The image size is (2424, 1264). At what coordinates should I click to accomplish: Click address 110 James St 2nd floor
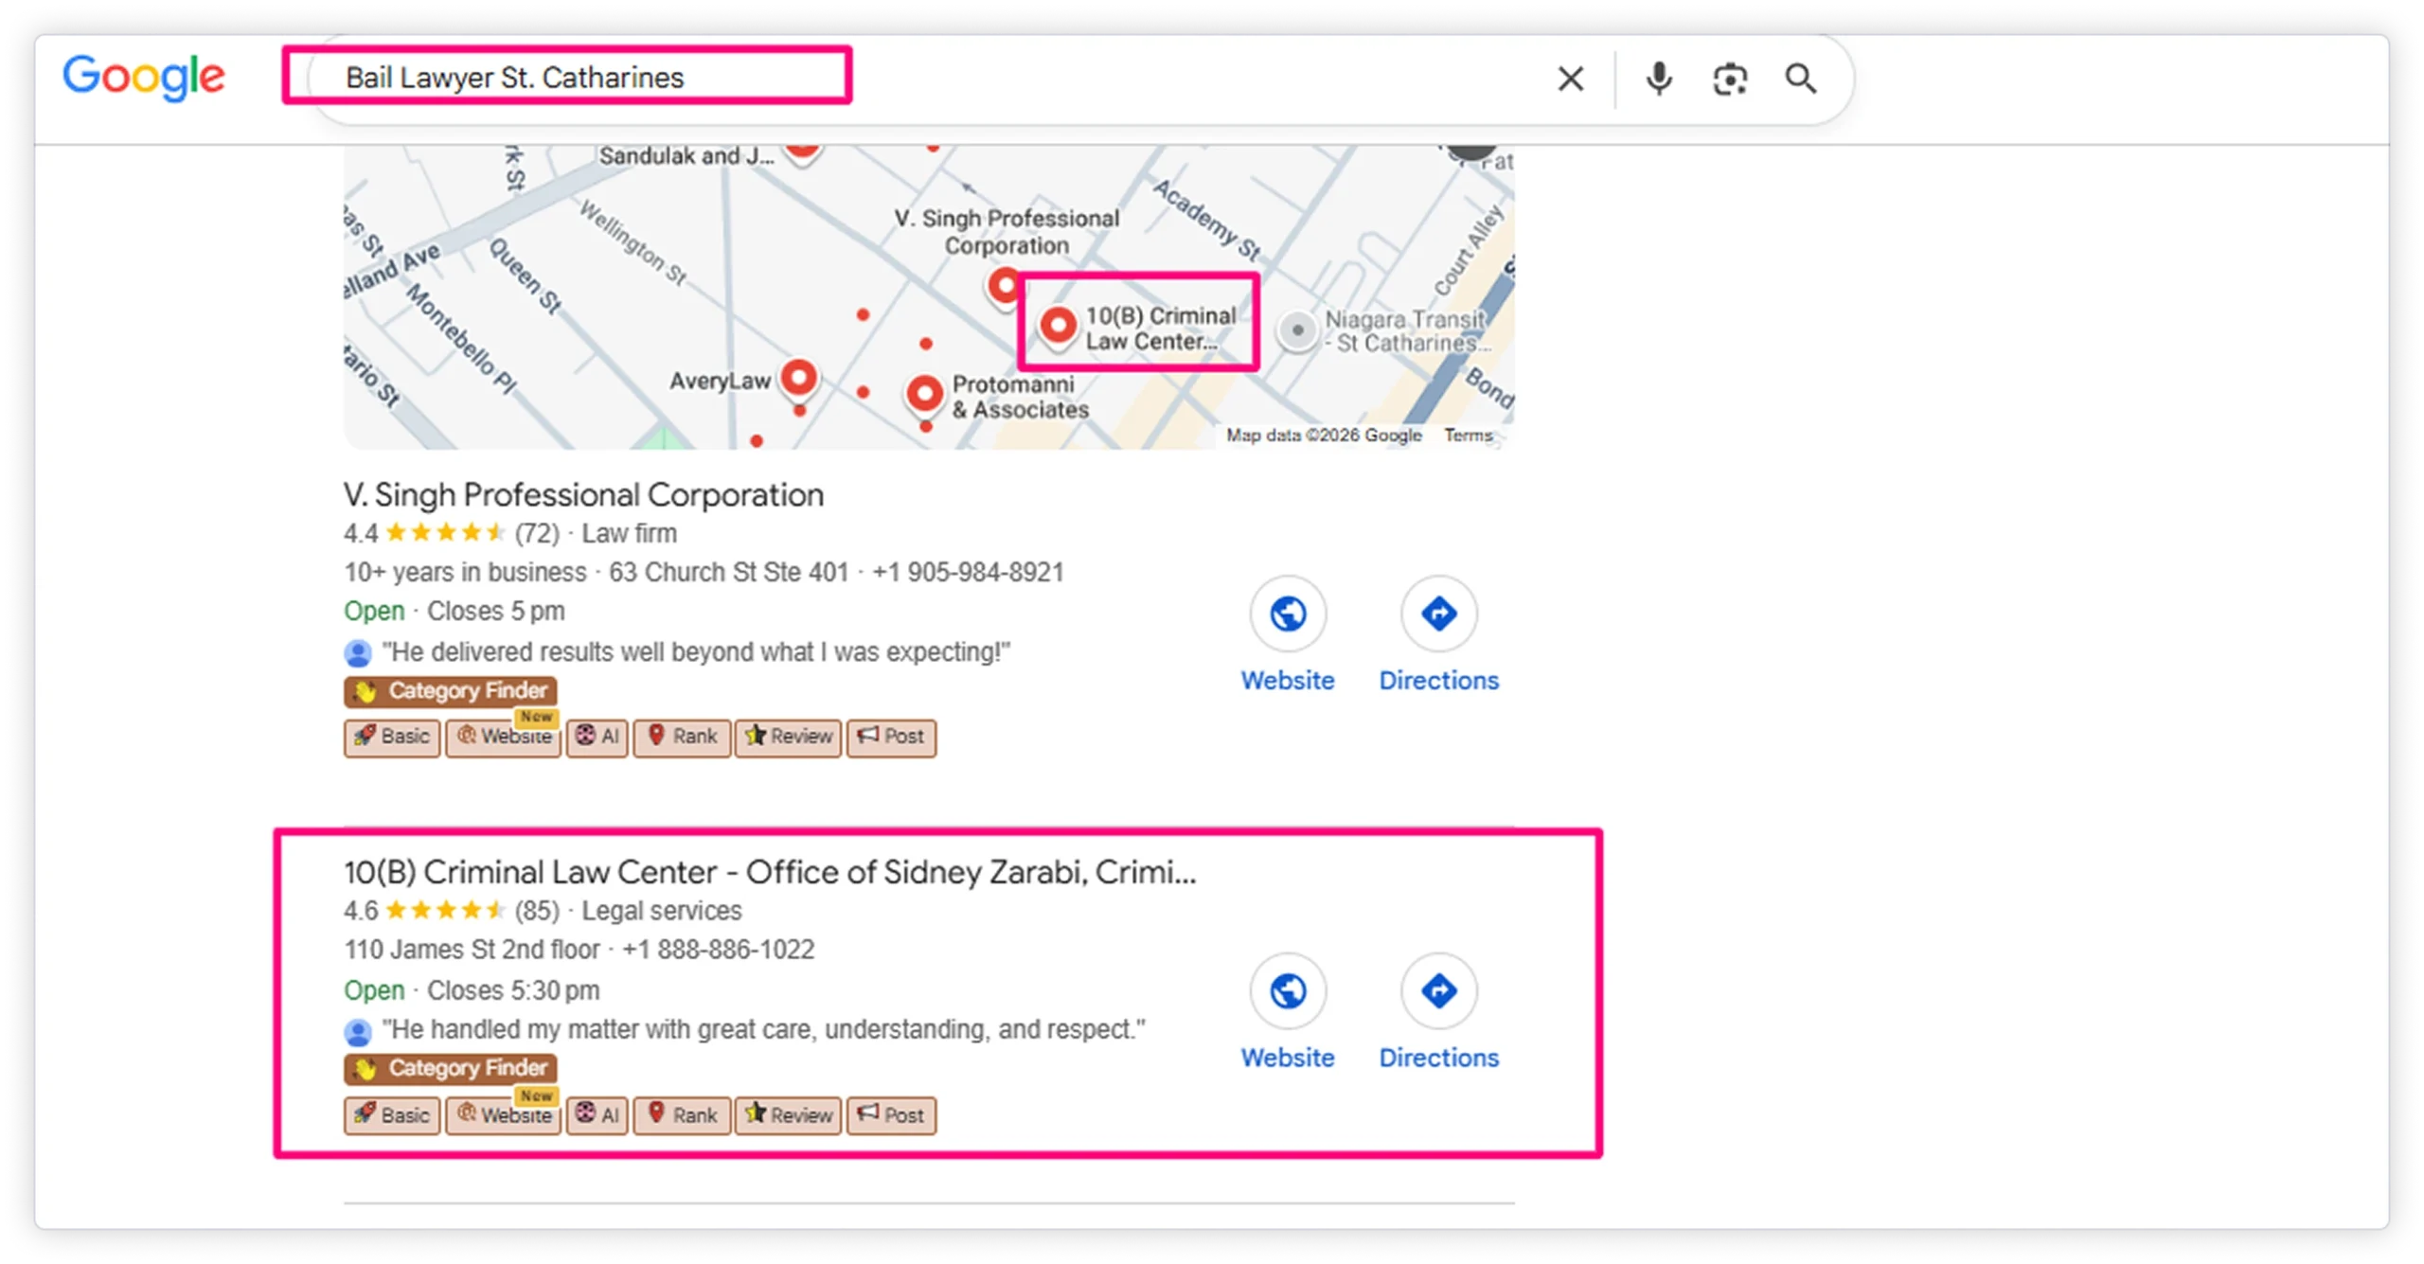[472, 950]
